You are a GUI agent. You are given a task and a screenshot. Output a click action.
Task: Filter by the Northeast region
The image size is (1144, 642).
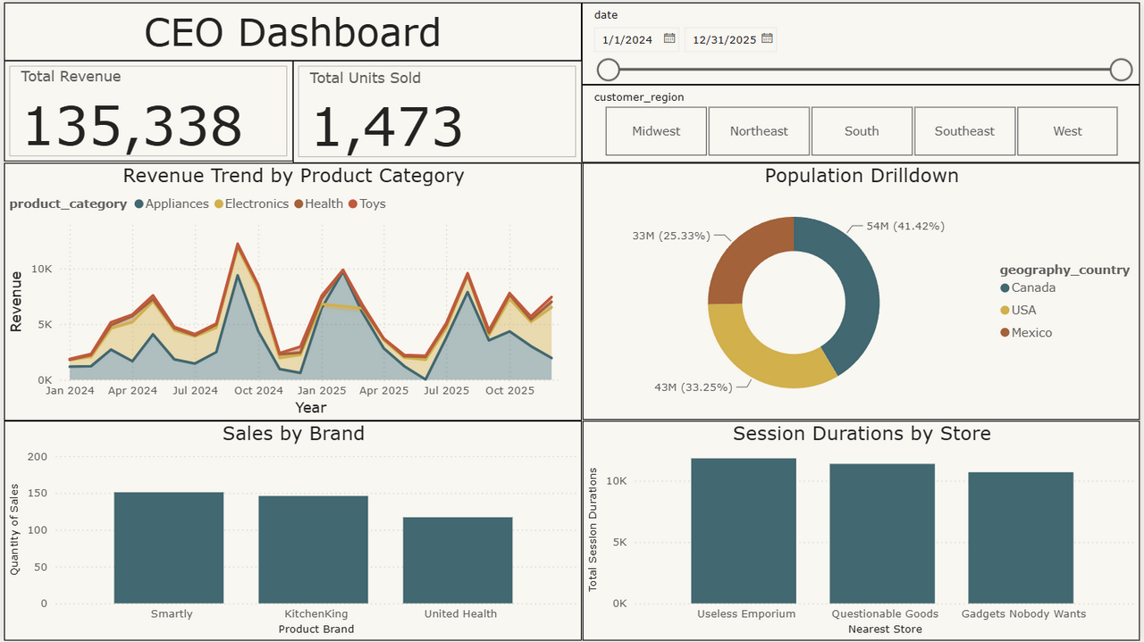759,131
